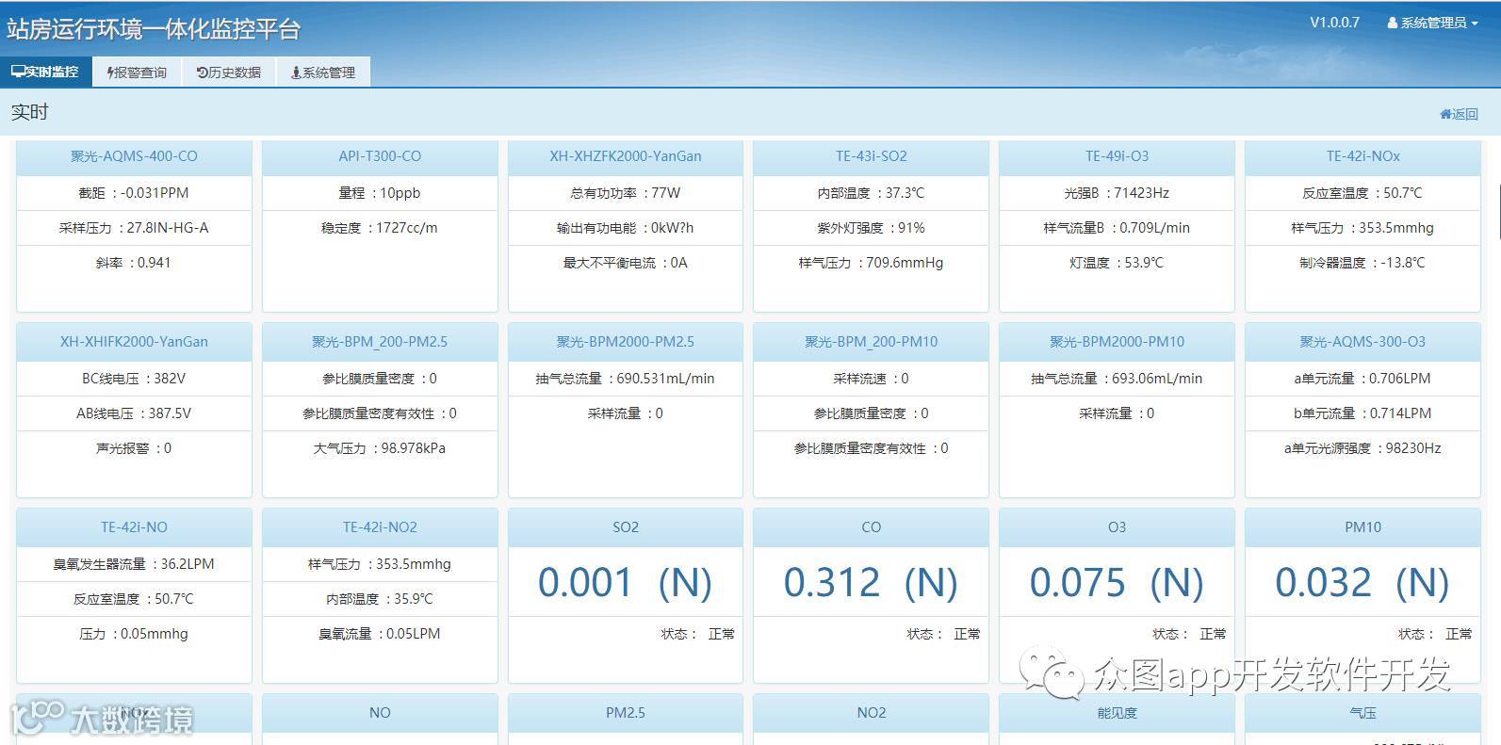
Task: Click the BC线电压 382V reading
Action: 134,379
